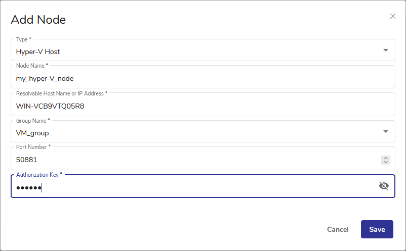Click inside the Authorization Key password field
The image size is (406, 251).
192,187
